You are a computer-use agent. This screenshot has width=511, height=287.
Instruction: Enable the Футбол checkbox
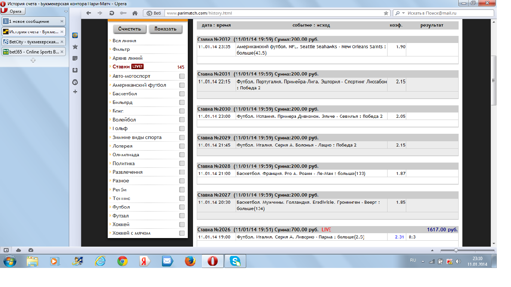182,207
